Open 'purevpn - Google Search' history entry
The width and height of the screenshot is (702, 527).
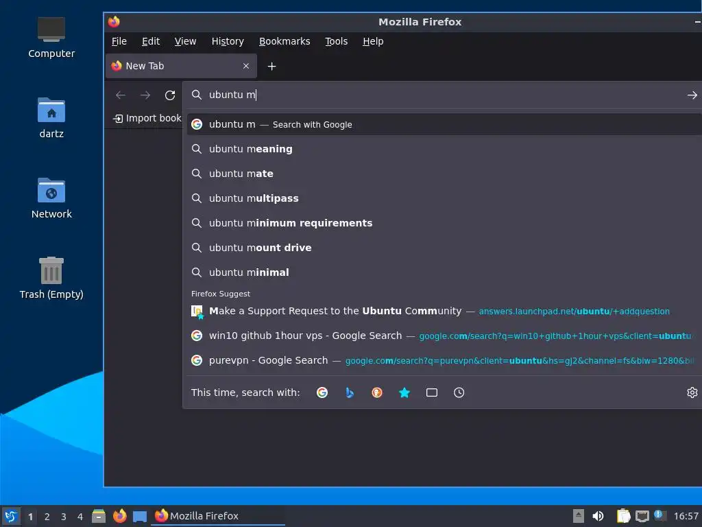pyautogui.click(x=444, y=360)
